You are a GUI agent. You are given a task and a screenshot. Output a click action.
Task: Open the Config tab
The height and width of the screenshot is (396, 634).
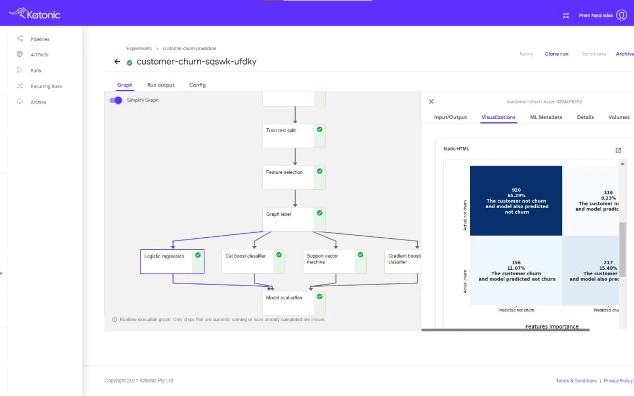pyautogui.click(x=197, y=85)
